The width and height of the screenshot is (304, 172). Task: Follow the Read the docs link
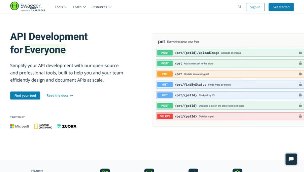point(60,95)
